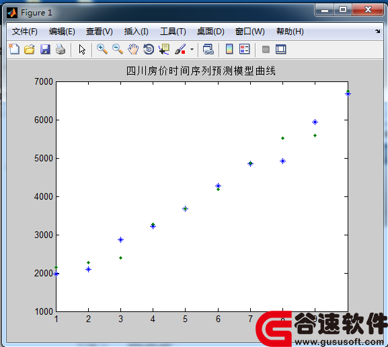This screenshot has width=388, height=347.
Task: Click the green dot data point at x=8
Action: pyautogui.click(x=283, y=139)
